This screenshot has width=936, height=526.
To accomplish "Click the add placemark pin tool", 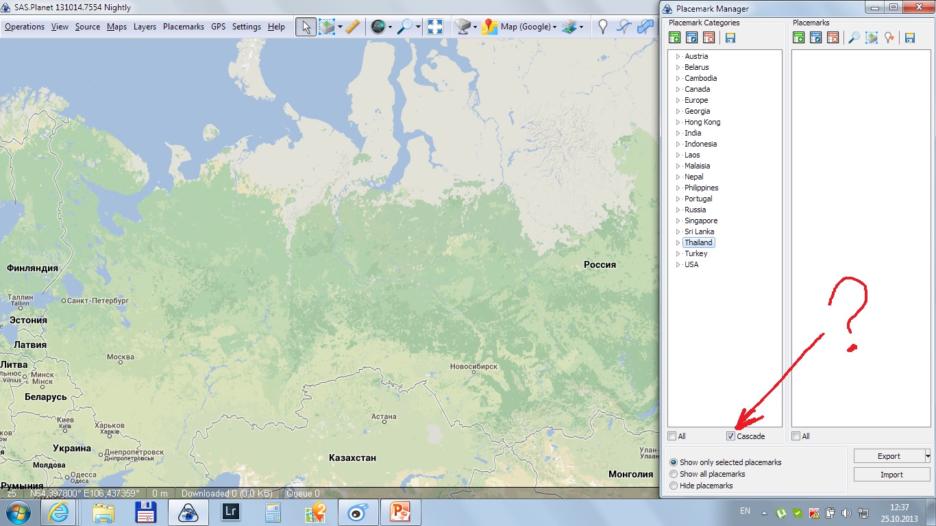I will pos(602,27).
